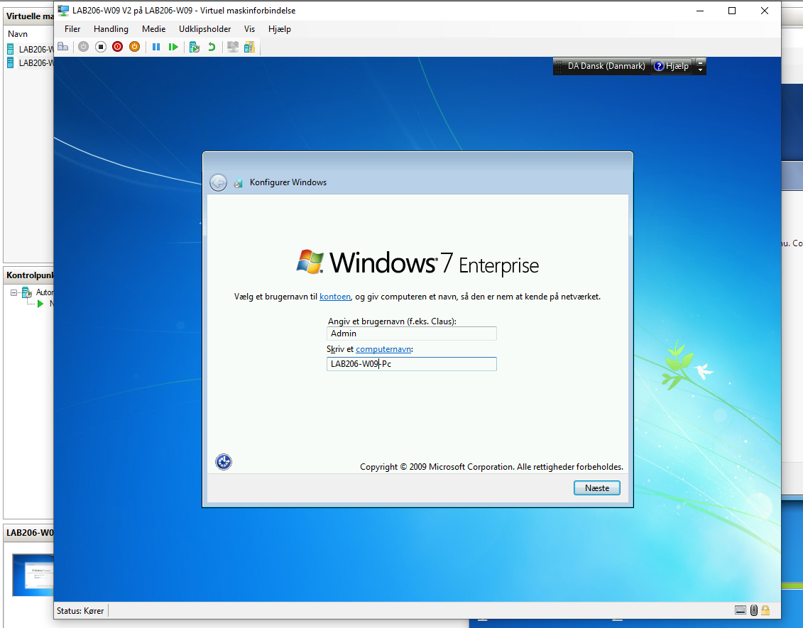Click the Microsoft copyright notice text
803x628 pixels.
point(491,467)
